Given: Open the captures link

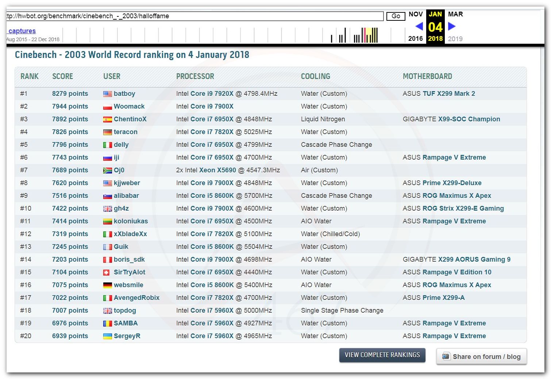Looking at the screenshot, I should 22,31.
